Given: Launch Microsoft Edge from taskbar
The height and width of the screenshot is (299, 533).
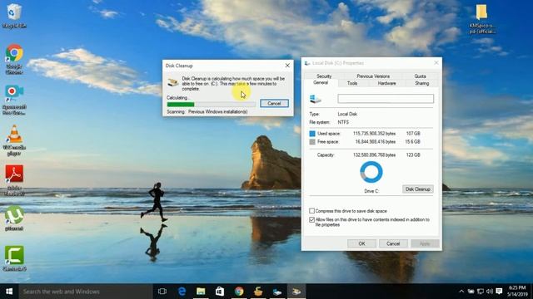Looking at the screenshot, I should tap(182, 292).
